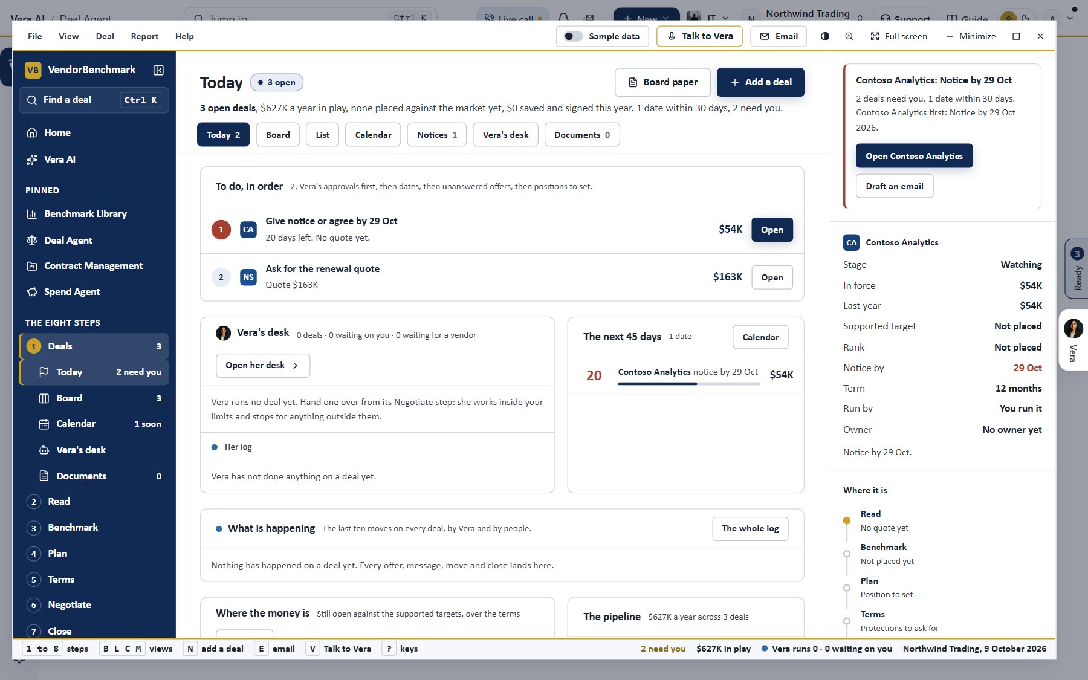Open the Board paper
This screenshot has height=680, width=1088.
click(x=662, y=82)
